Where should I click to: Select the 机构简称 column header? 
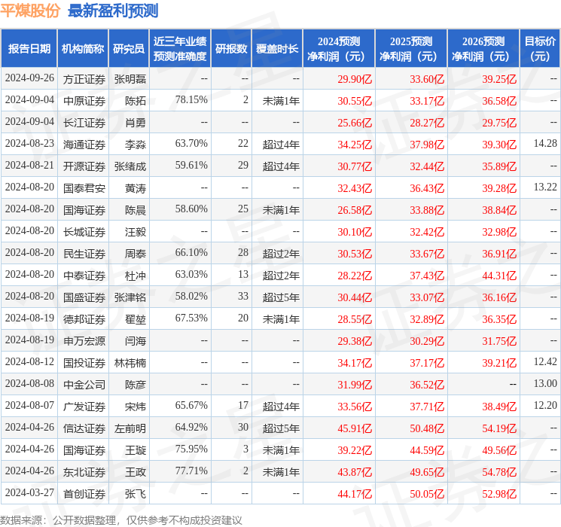point(83,49)
